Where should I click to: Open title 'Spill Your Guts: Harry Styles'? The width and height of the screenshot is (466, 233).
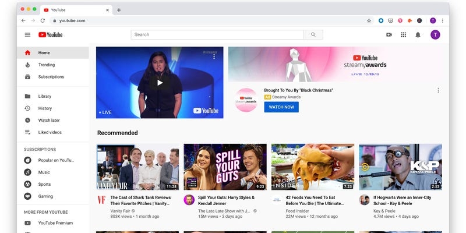[x=227, y=200]
